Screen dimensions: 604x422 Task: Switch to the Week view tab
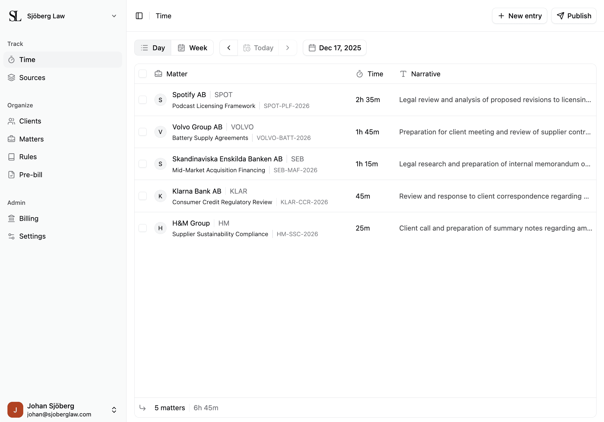[192, 48]
